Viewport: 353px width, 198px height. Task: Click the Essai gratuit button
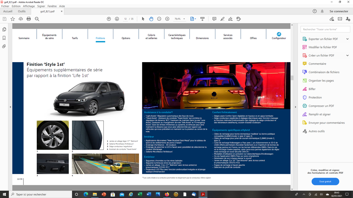tap(325, 182)
